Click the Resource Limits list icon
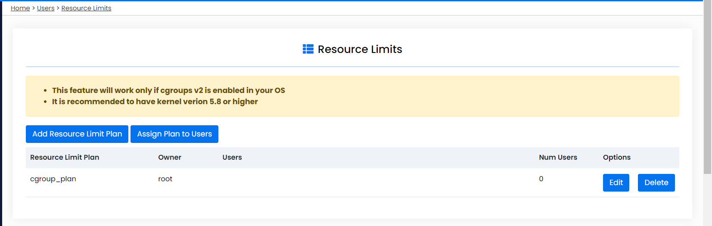The image size is (712, 226). pyautogui.click(x=308, y=49)
